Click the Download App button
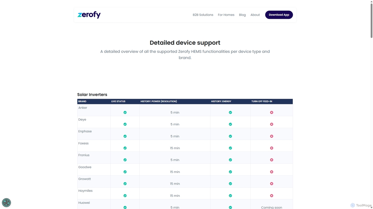 [279, 15]
